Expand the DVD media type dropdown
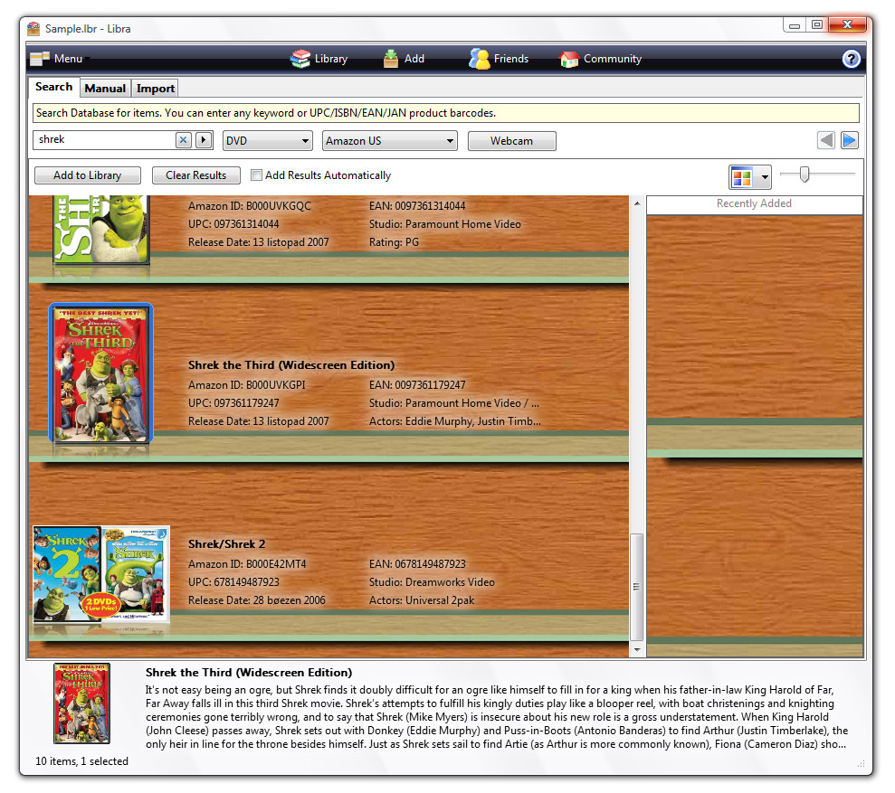895x793 pixels. (267, 141)
